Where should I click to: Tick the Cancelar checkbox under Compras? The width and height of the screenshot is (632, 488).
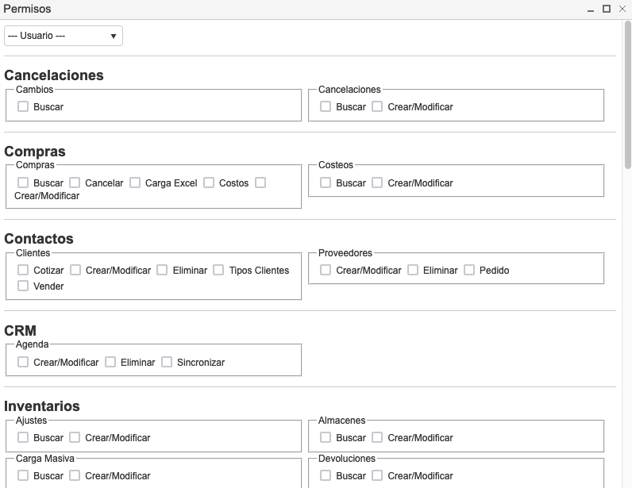pyautogui.click(x=75, y=183)
